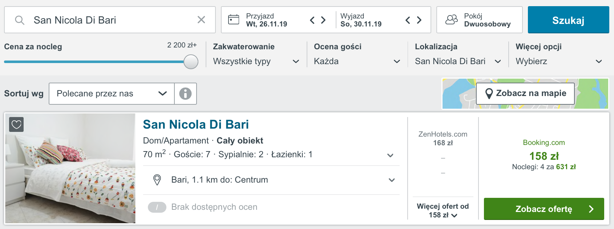
Task: Toggle the favorite heart on listing photo
Action: pos(16,125)
